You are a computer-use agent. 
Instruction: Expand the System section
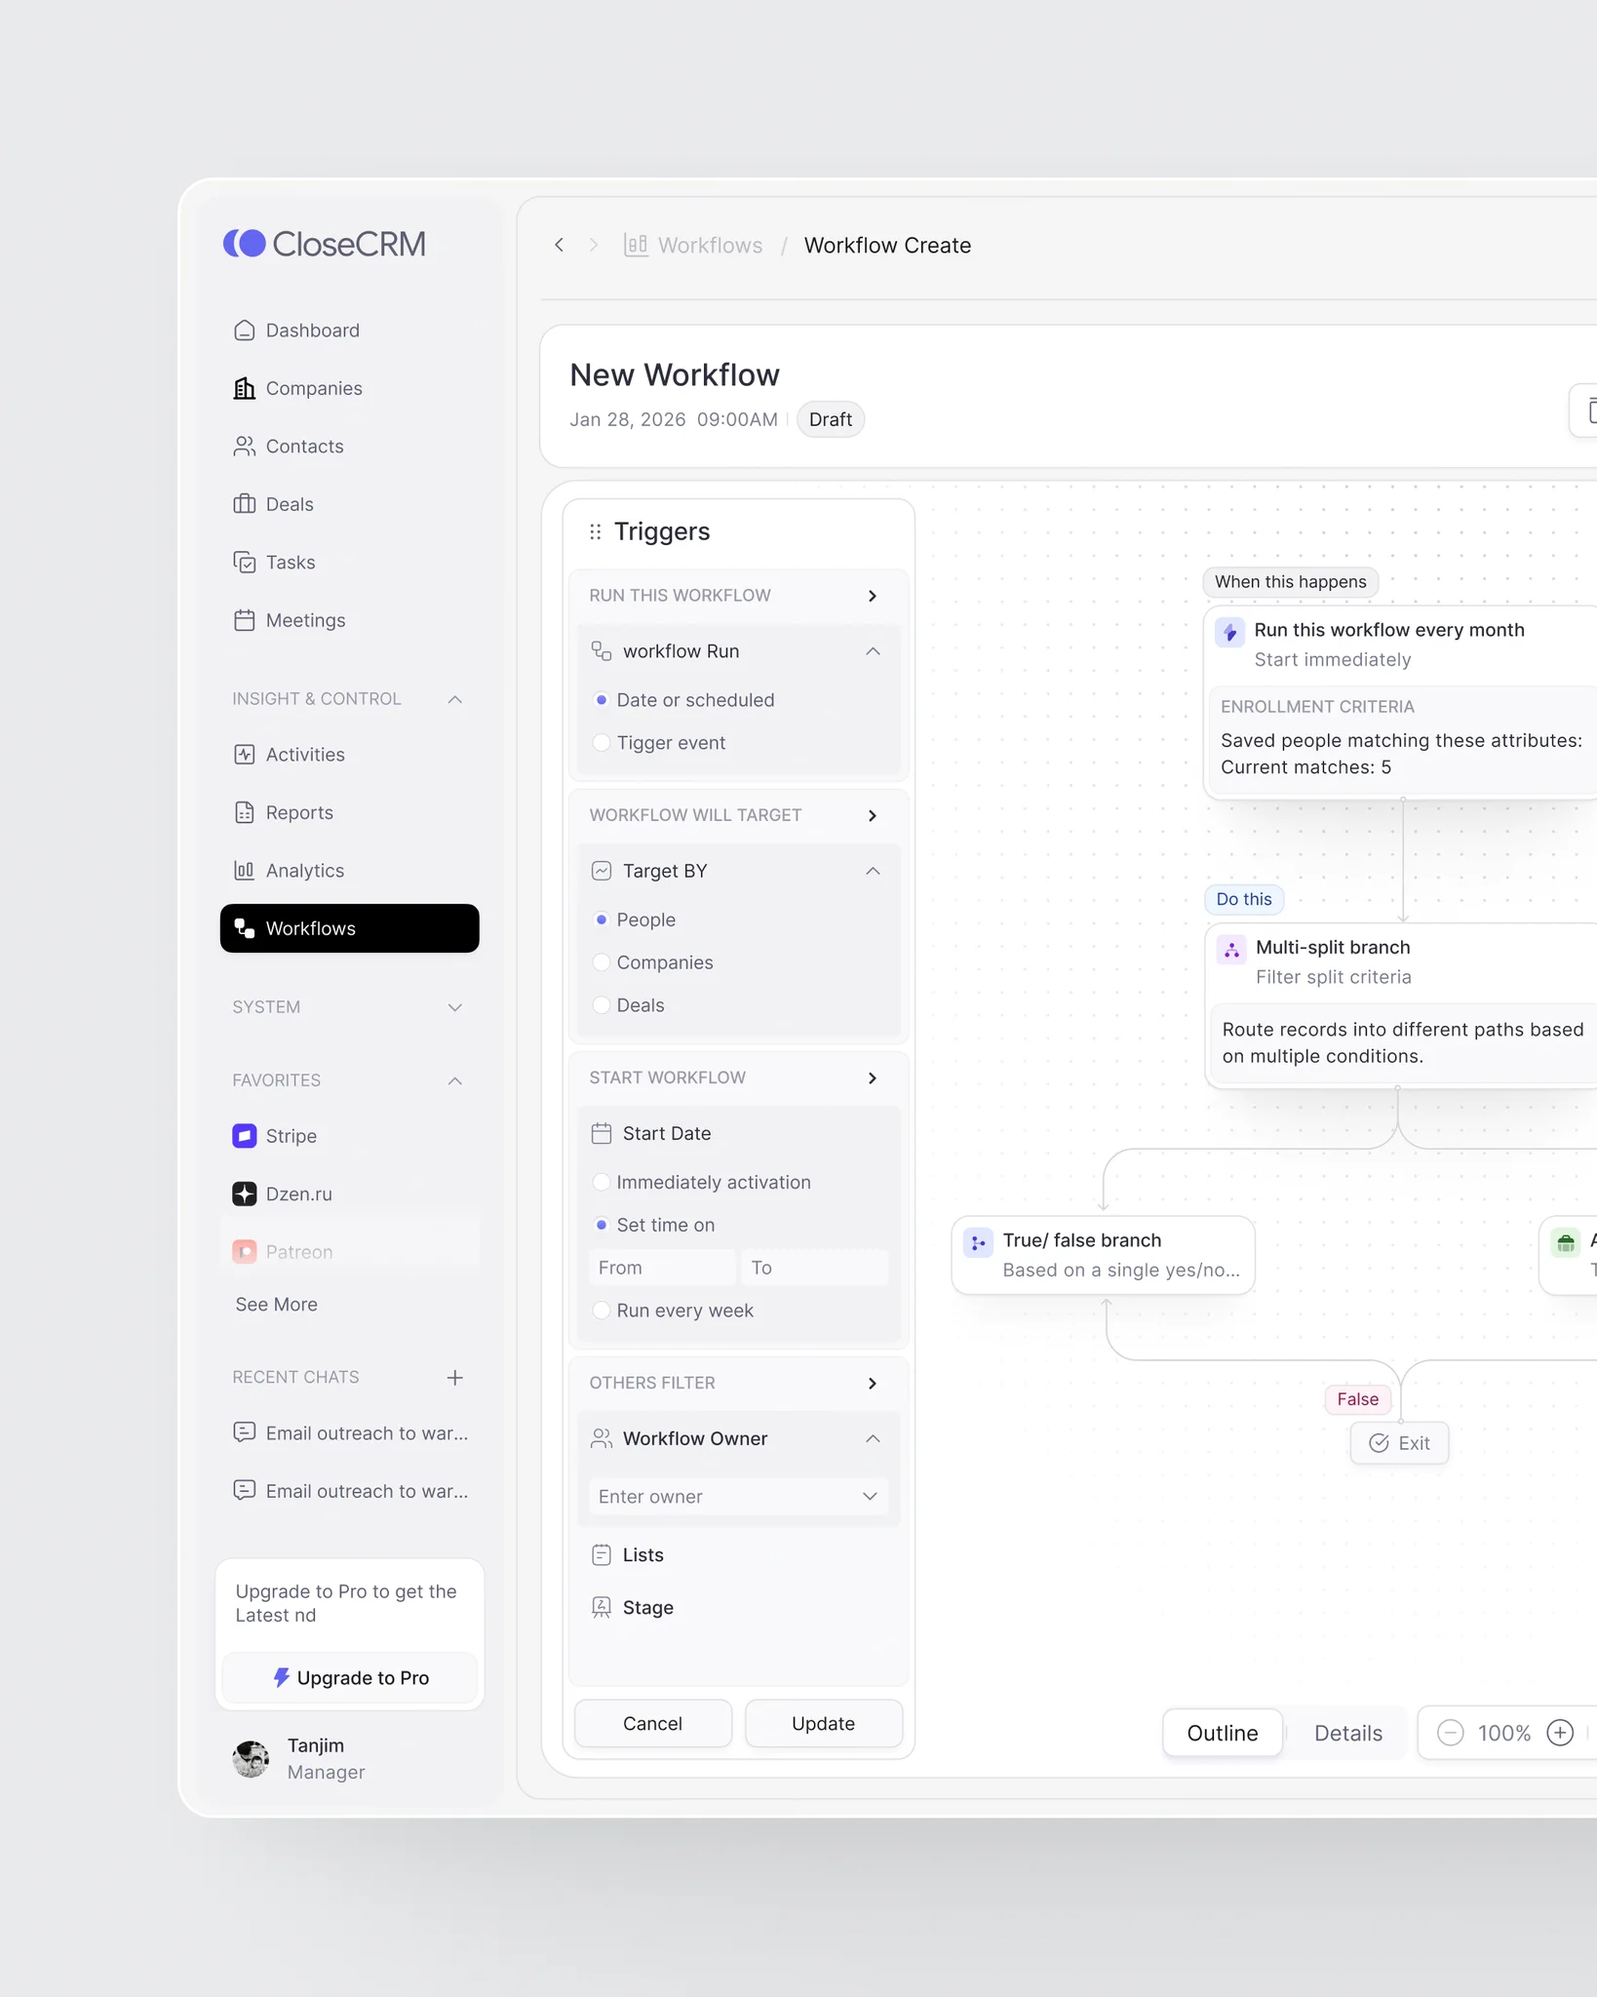(x=454, y=1007)
